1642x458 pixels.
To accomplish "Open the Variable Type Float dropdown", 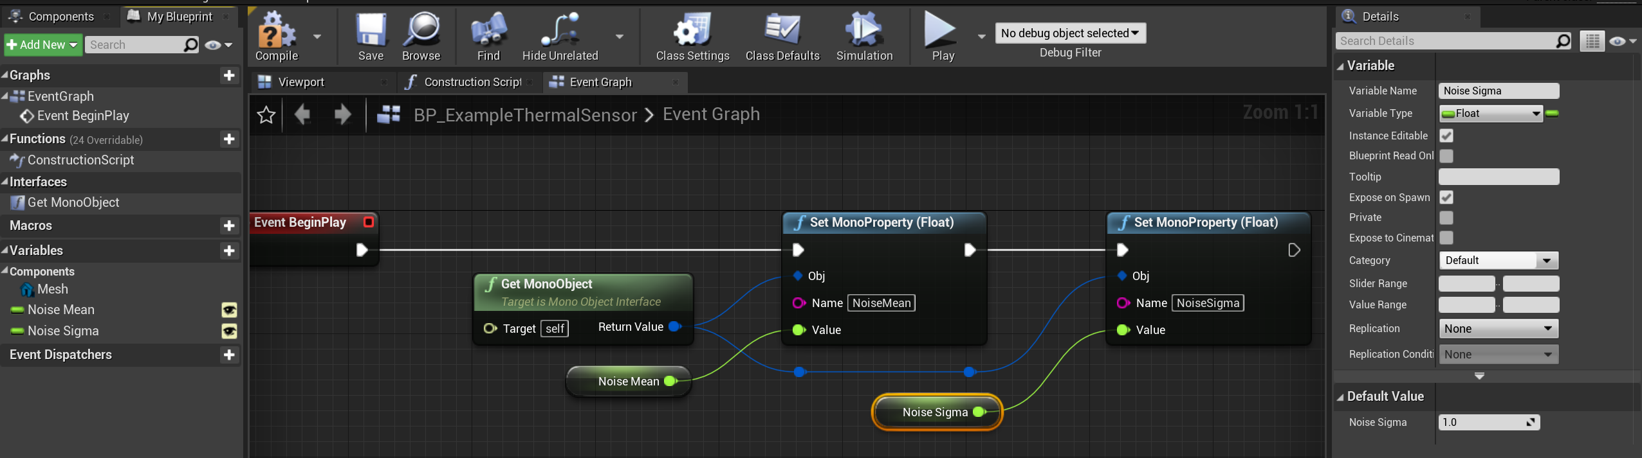I will (1491, 114).
